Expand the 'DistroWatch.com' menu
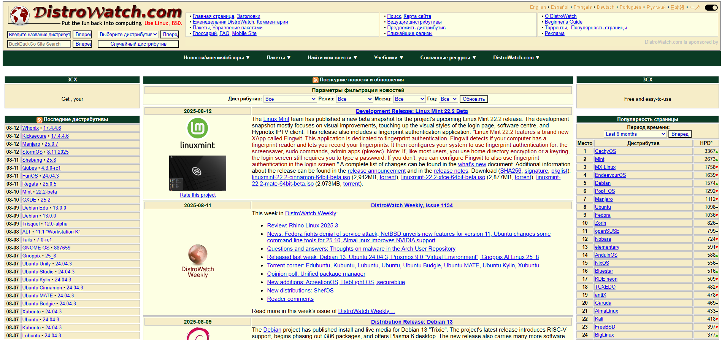The height and width of the screenshot is (340, 722). coord(516,58)
